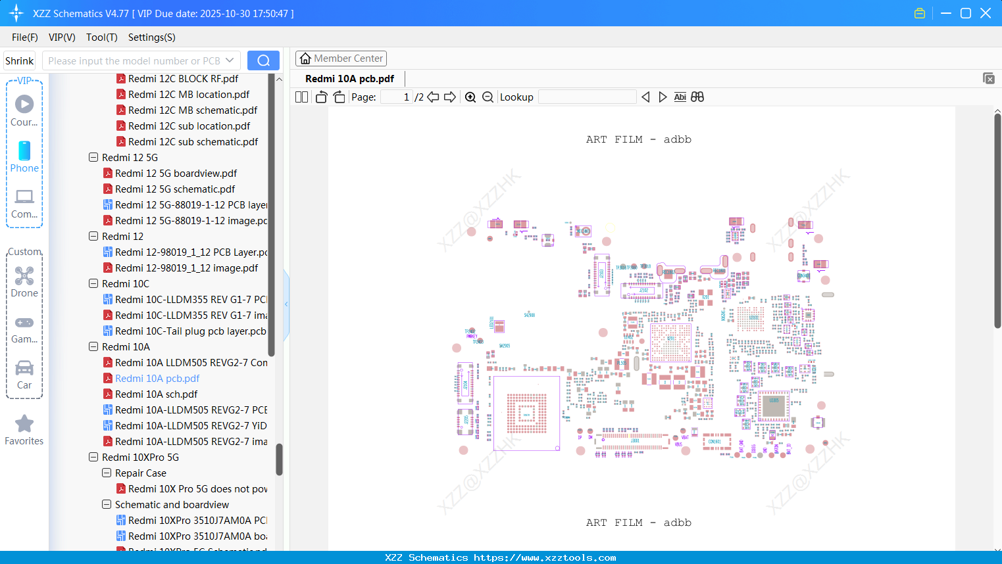Open the VIP(V) menu
Viewport: 1002px width, 564px height.
[62, 37]
